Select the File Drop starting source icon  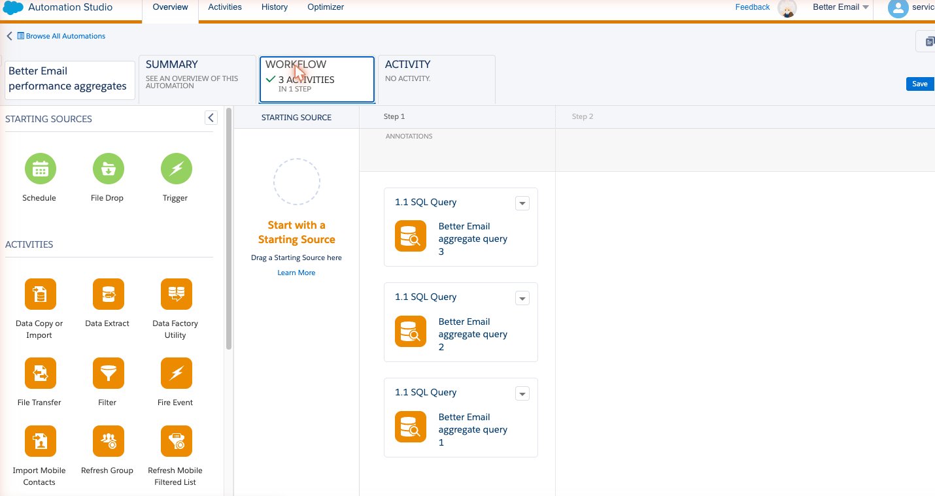pyautogui.click(x=109, y=169)
